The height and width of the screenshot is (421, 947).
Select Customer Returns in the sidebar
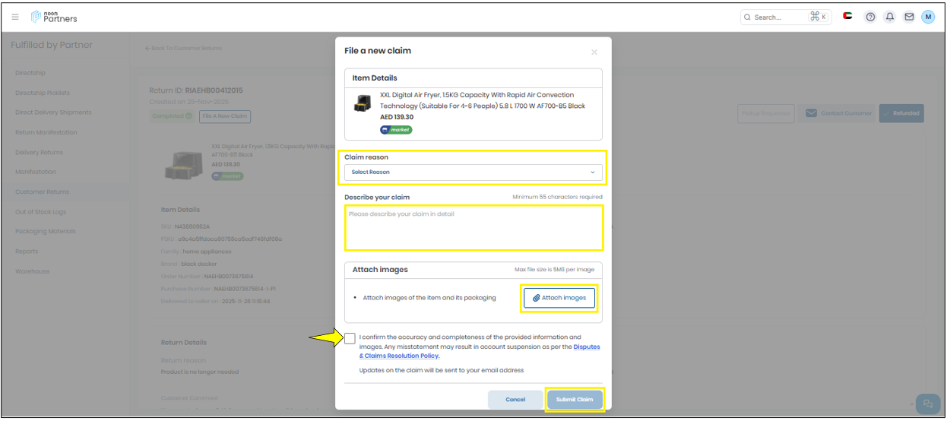point(42,192)
